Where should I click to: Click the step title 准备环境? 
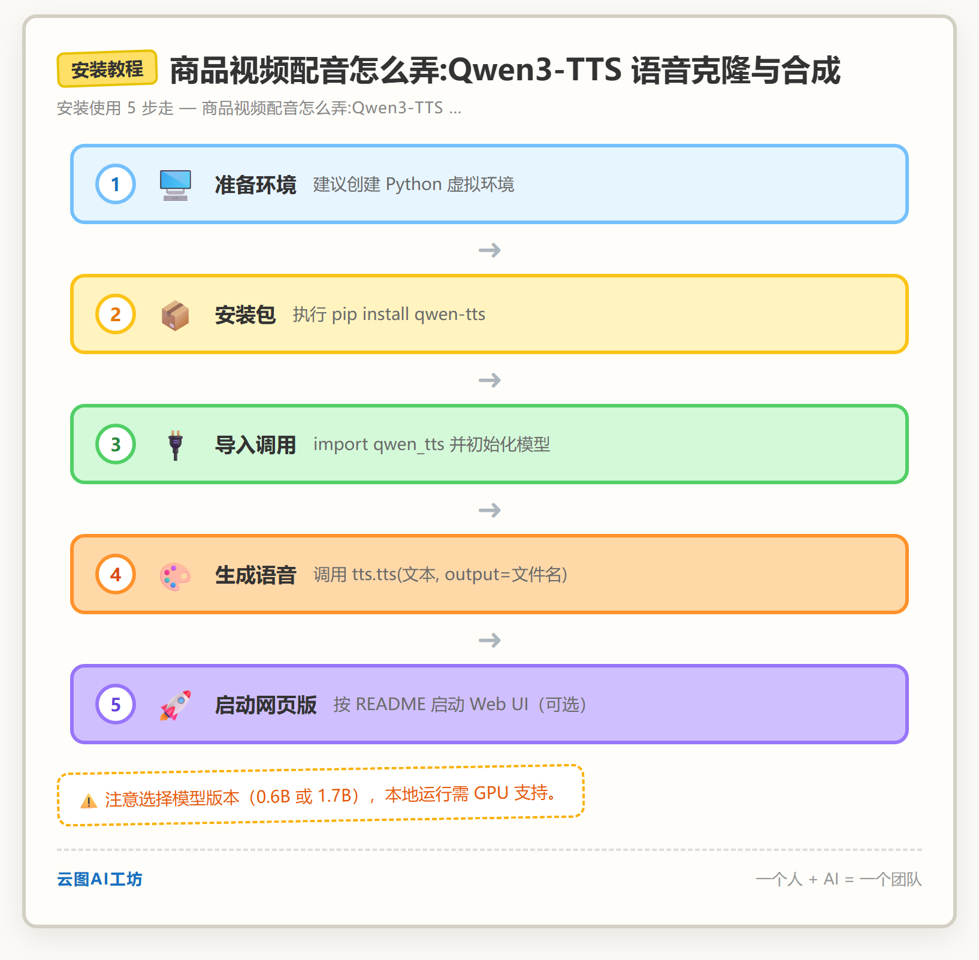coord(256,185)
